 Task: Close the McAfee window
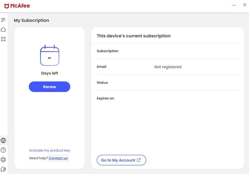tap(245, 5)
